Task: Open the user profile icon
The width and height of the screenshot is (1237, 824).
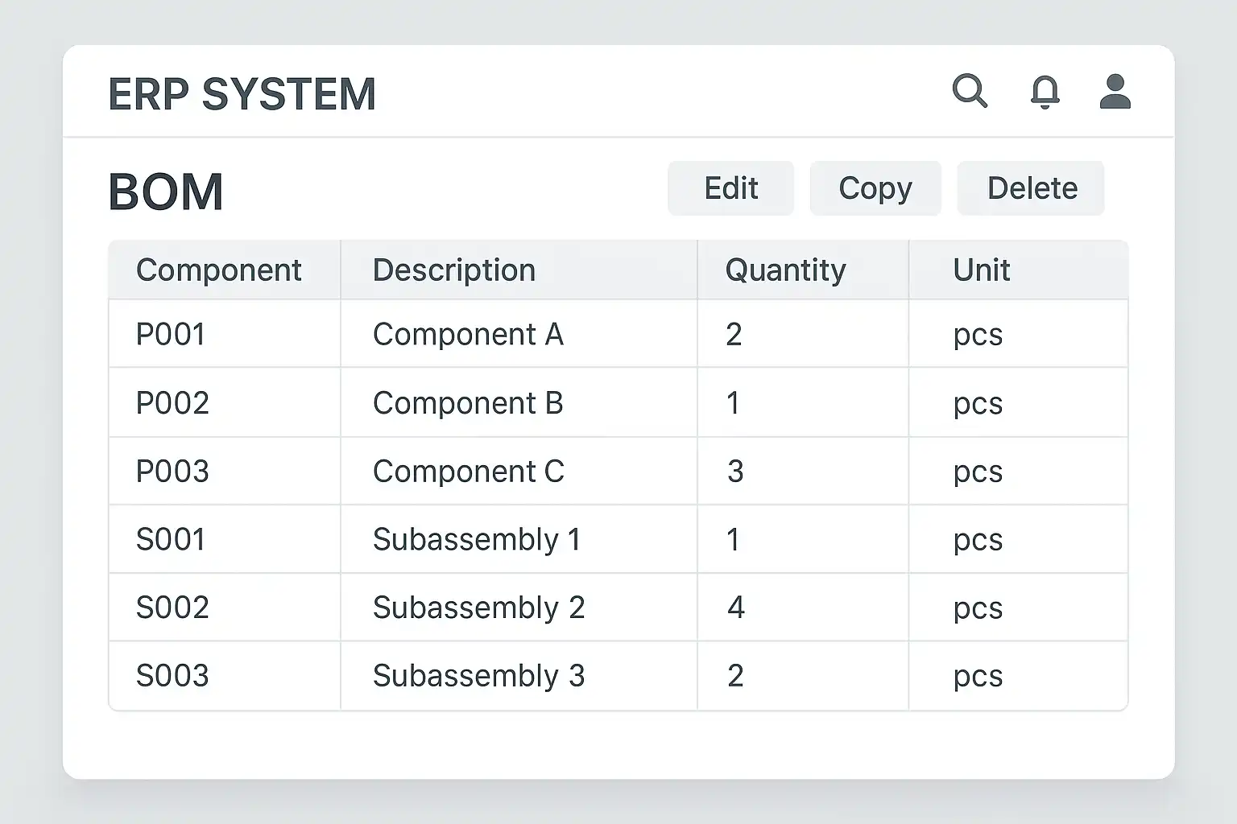Action: coord(1115,92)
